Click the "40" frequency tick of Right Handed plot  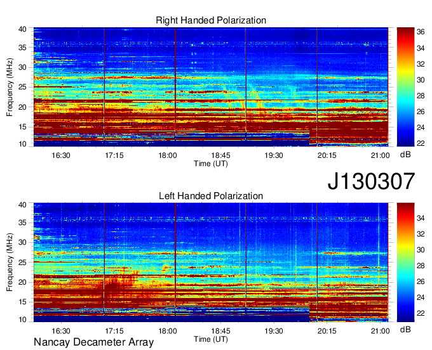(23, 29)
